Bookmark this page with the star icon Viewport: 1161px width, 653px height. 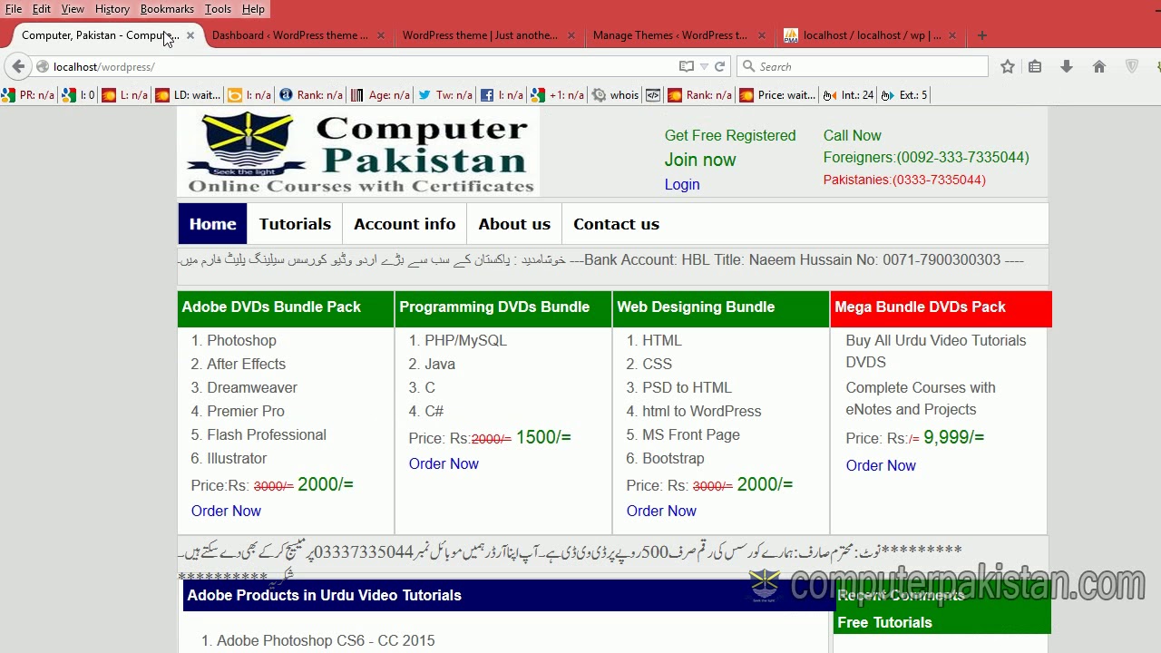tap(1008, 66)
